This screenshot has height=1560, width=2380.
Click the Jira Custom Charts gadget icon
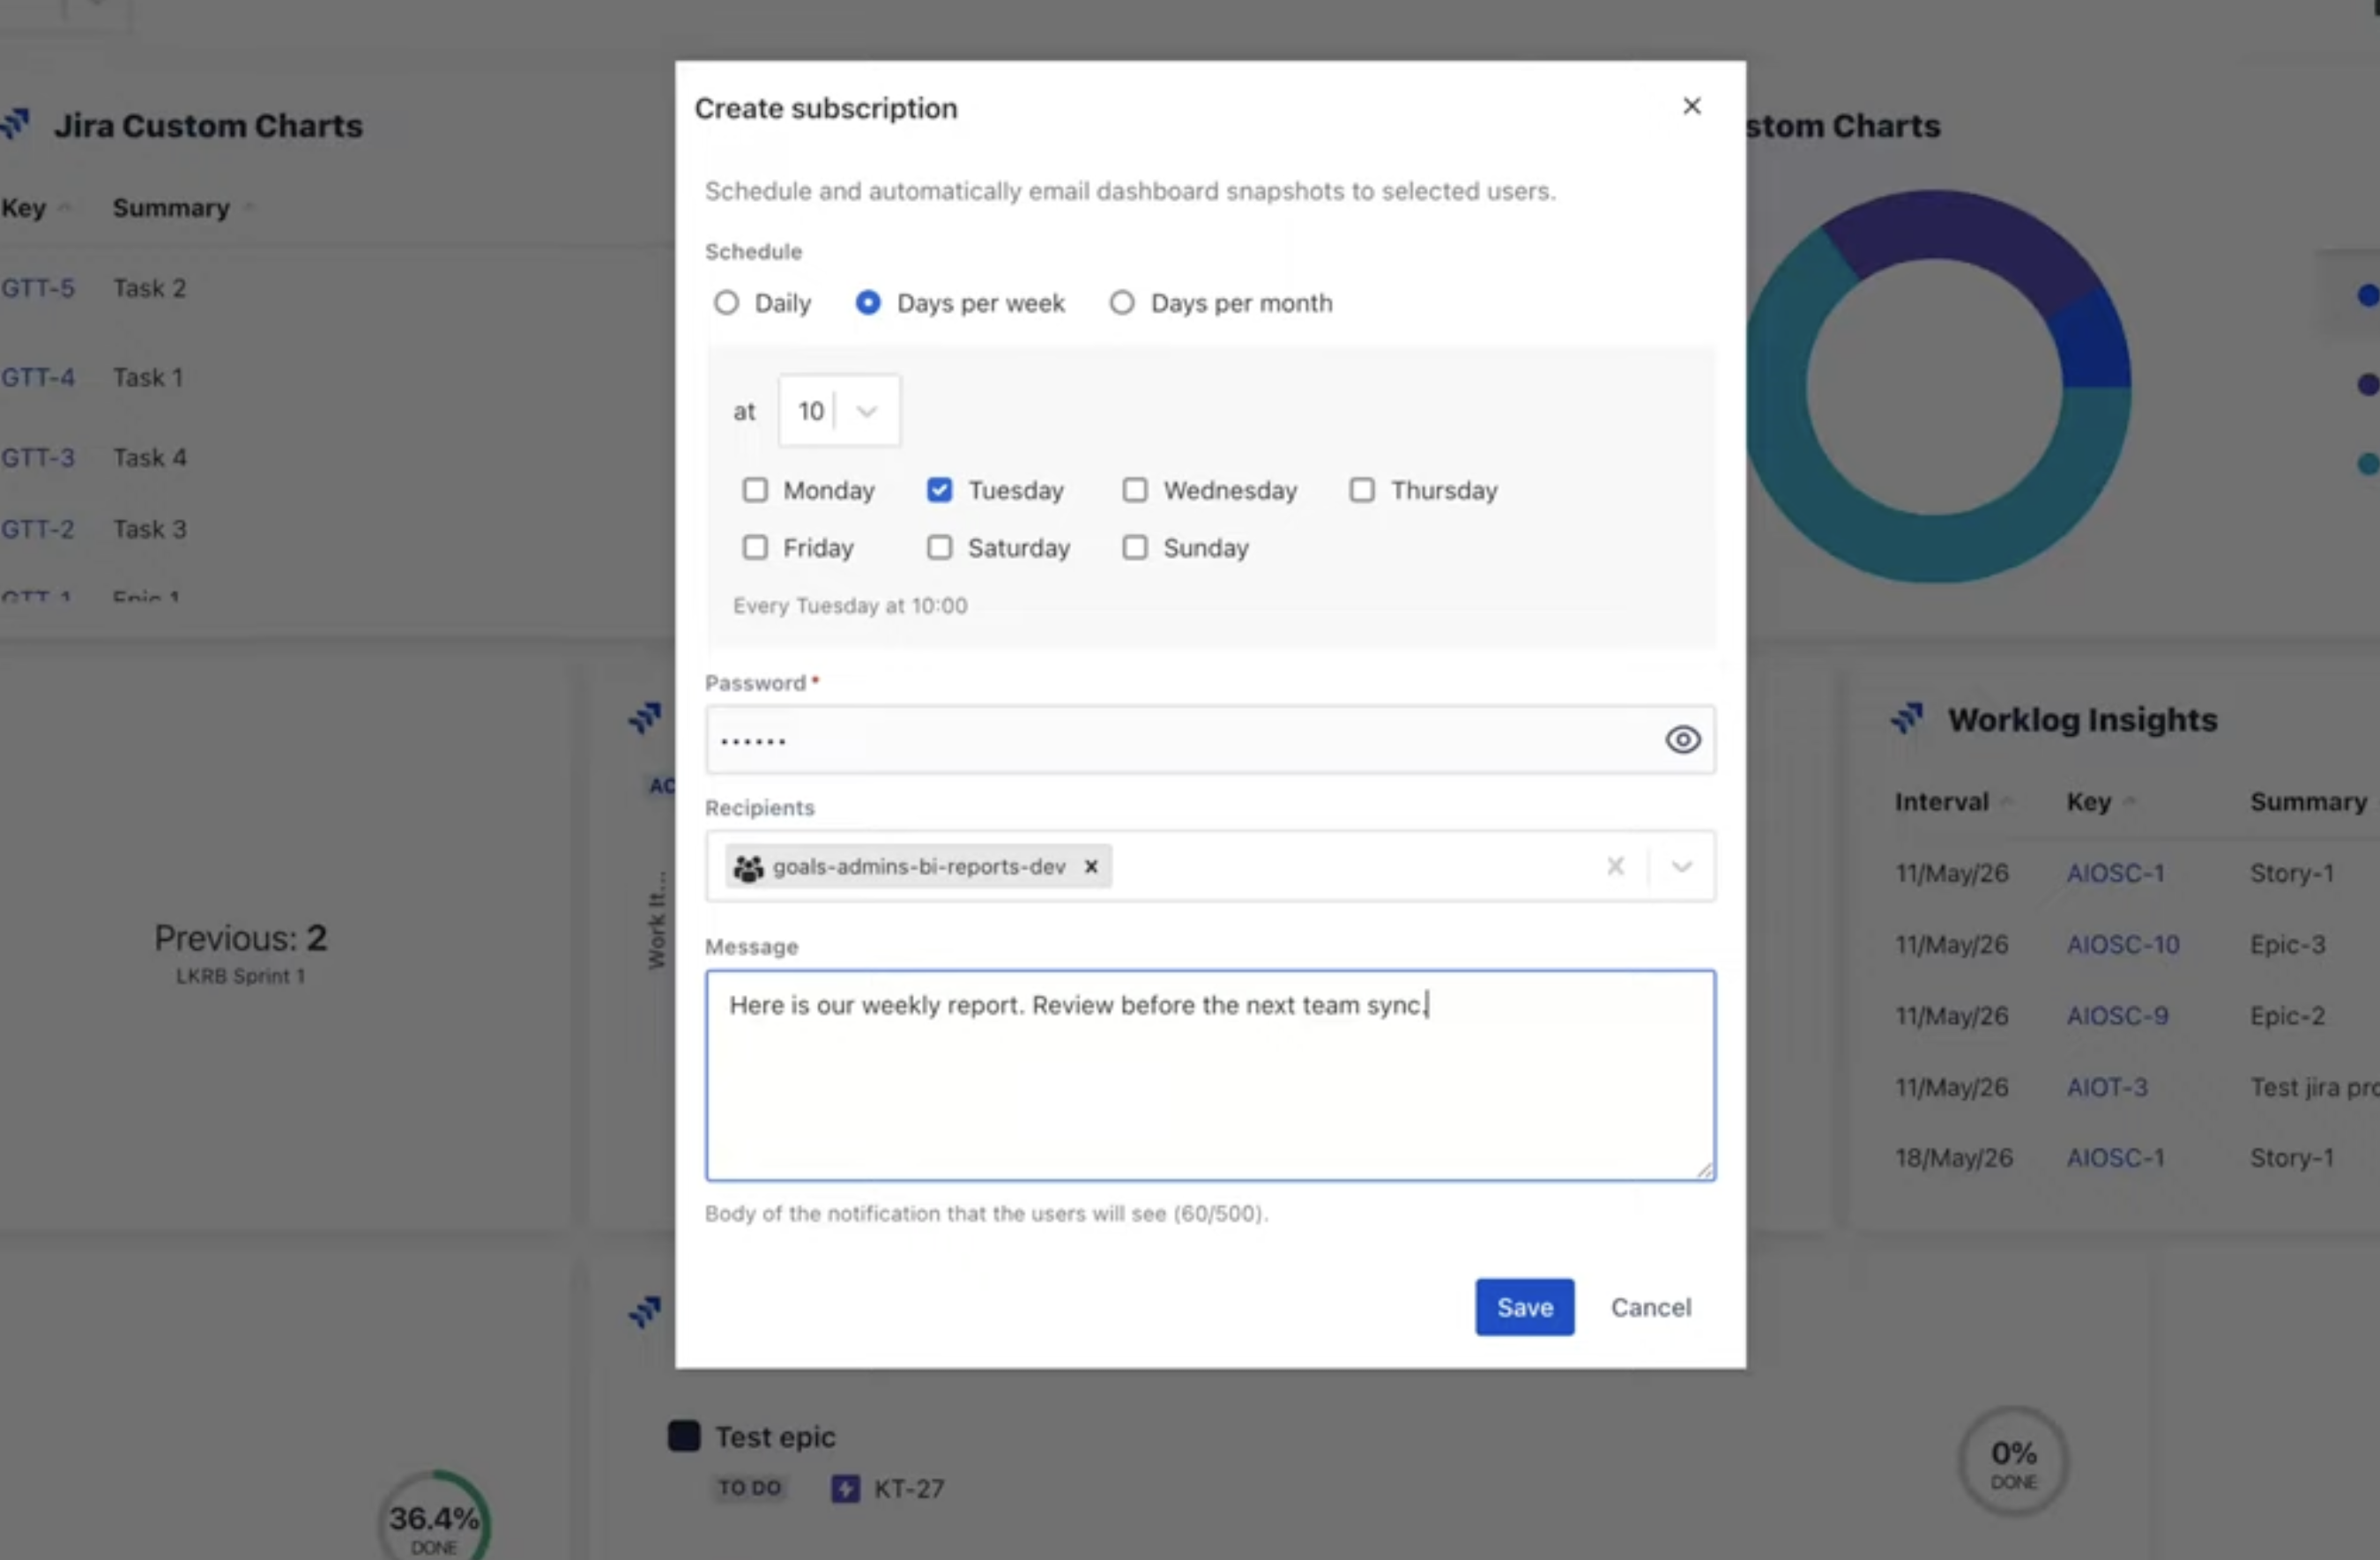[15, 124]
